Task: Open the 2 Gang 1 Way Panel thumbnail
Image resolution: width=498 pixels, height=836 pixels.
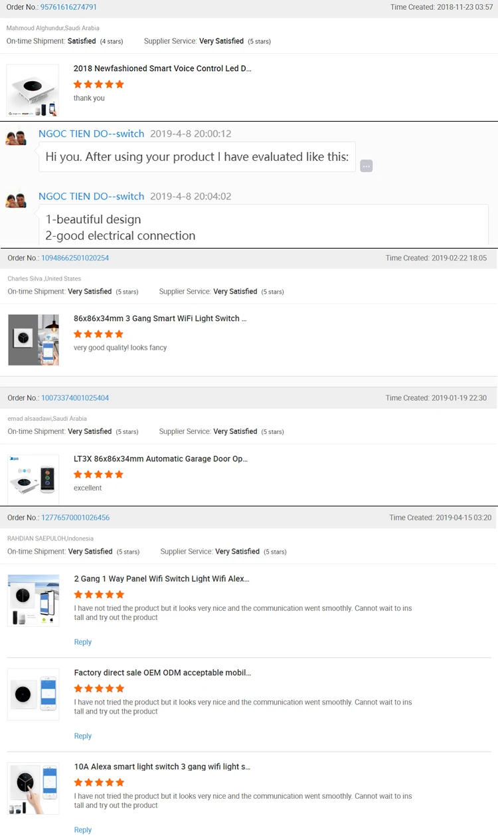Action: coord(33,600)
